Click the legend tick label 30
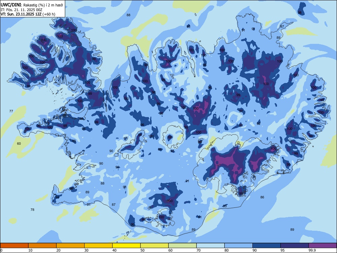The width and height of the screenshot is (337, 253). click(x=86, y=250)
